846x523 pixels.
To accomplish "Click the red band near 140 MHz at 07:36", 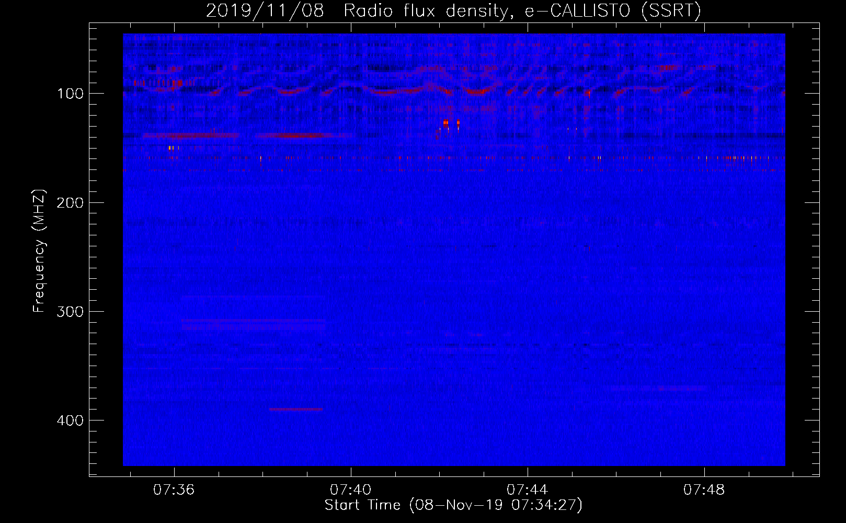I will coord(191,135).
